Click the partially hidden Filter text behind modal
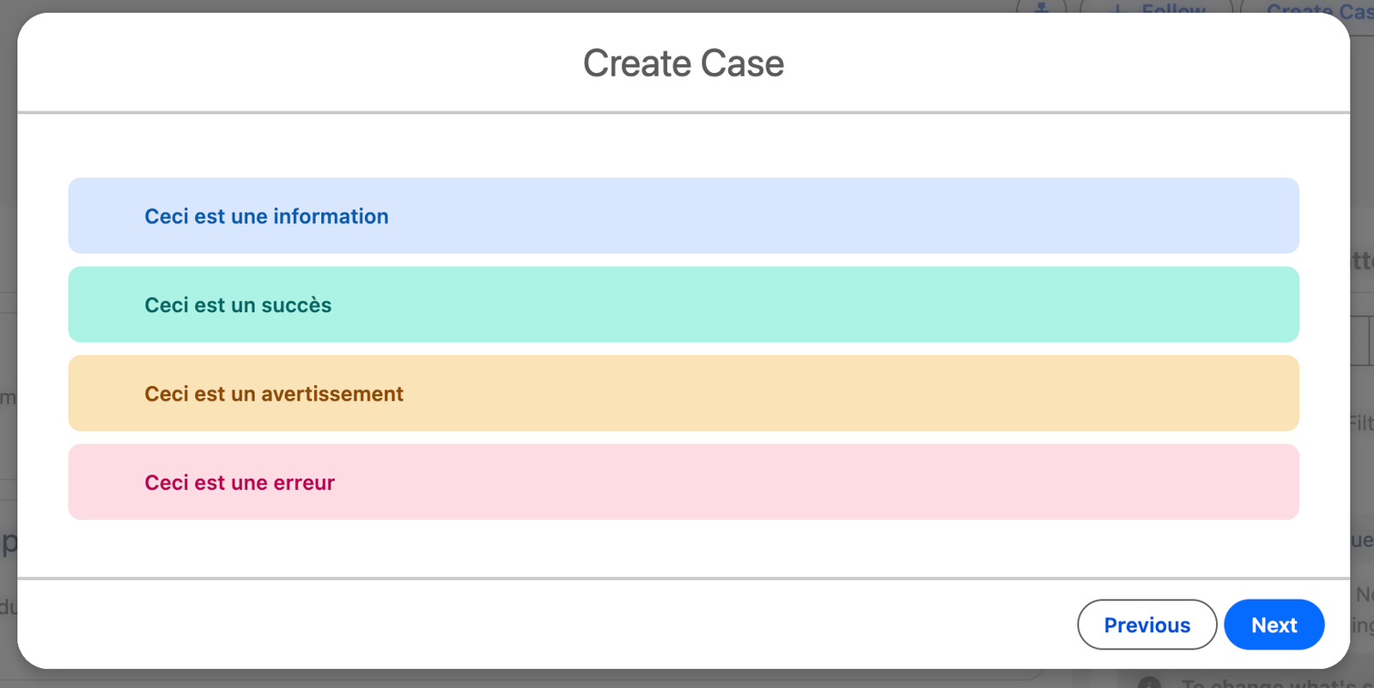The width and height of the screenshot is (1374, 688). click(1361, 423)
